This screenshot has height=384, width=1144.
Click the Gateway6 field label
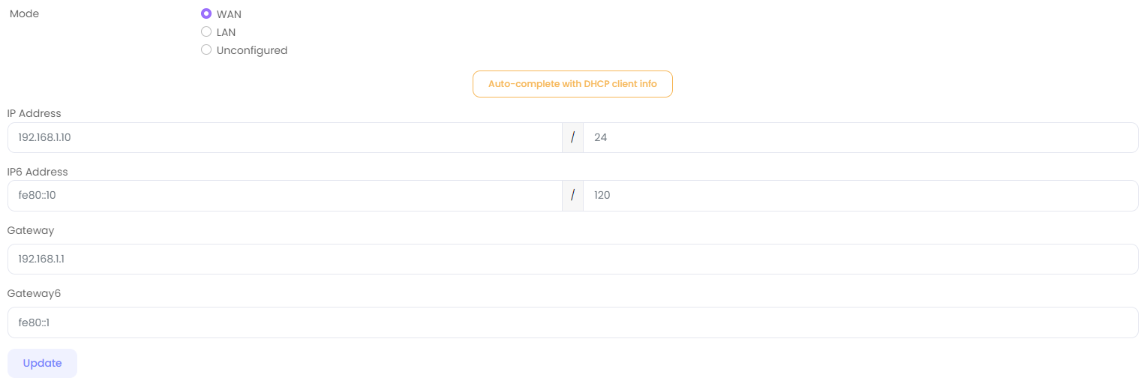click(x=34, y=293)
